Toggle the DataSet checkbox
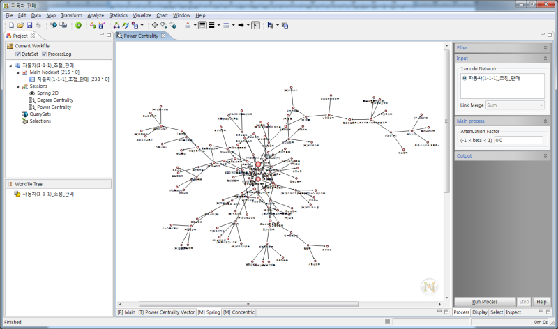Screen dimensions: 558x329 18,54
